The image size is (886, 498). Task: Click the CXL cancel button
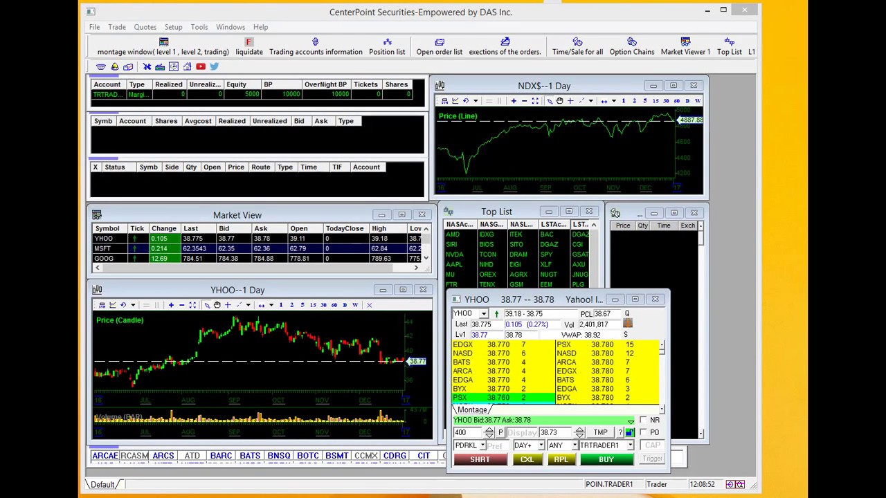(x=527, y=460)
